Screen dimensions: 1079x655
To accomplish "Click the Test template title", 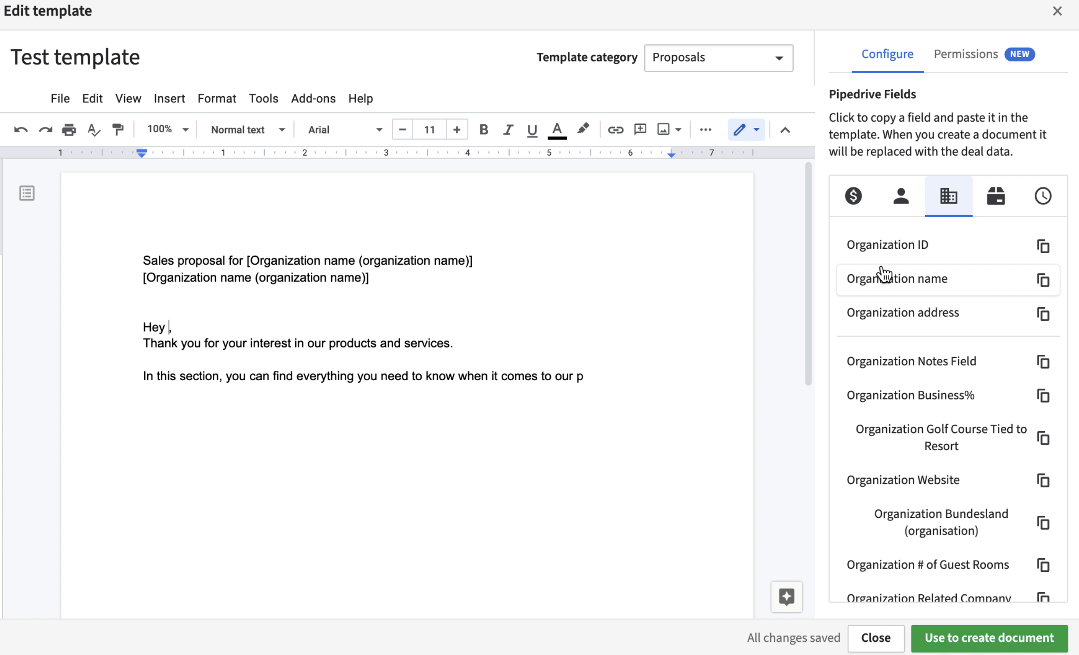I will click(75, 57).
